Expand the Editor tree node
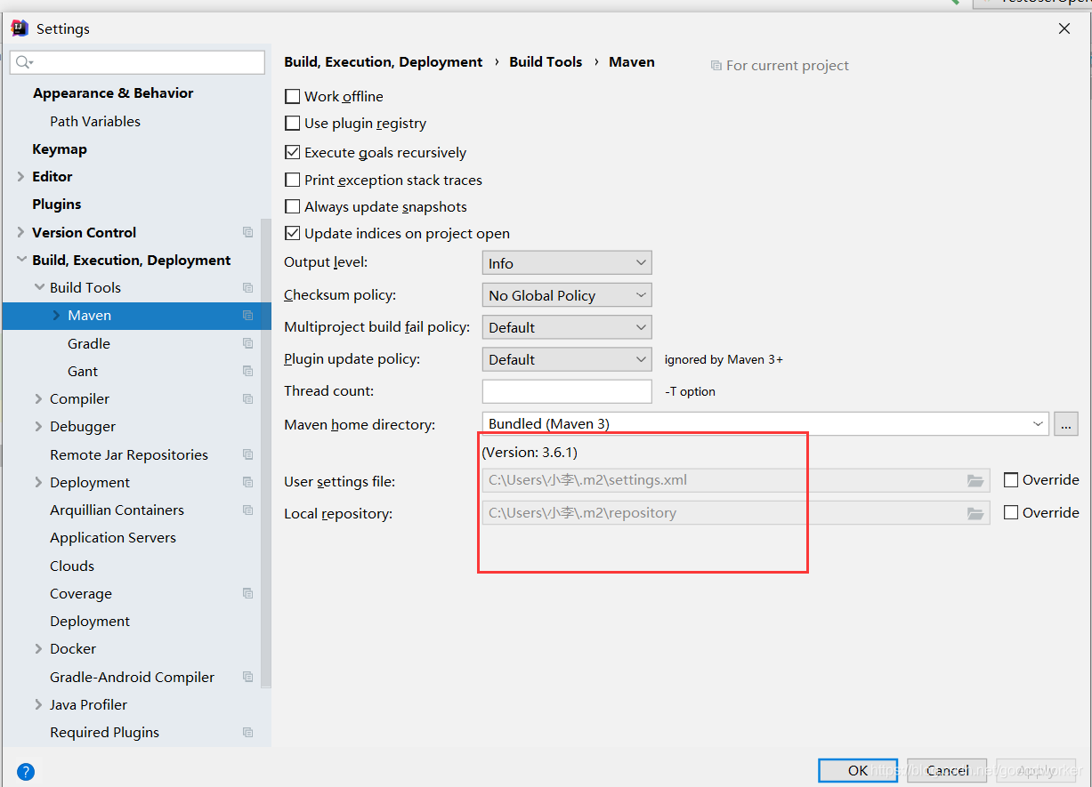This screenshot has width=1092, height=787. click(x=20, y=176)
